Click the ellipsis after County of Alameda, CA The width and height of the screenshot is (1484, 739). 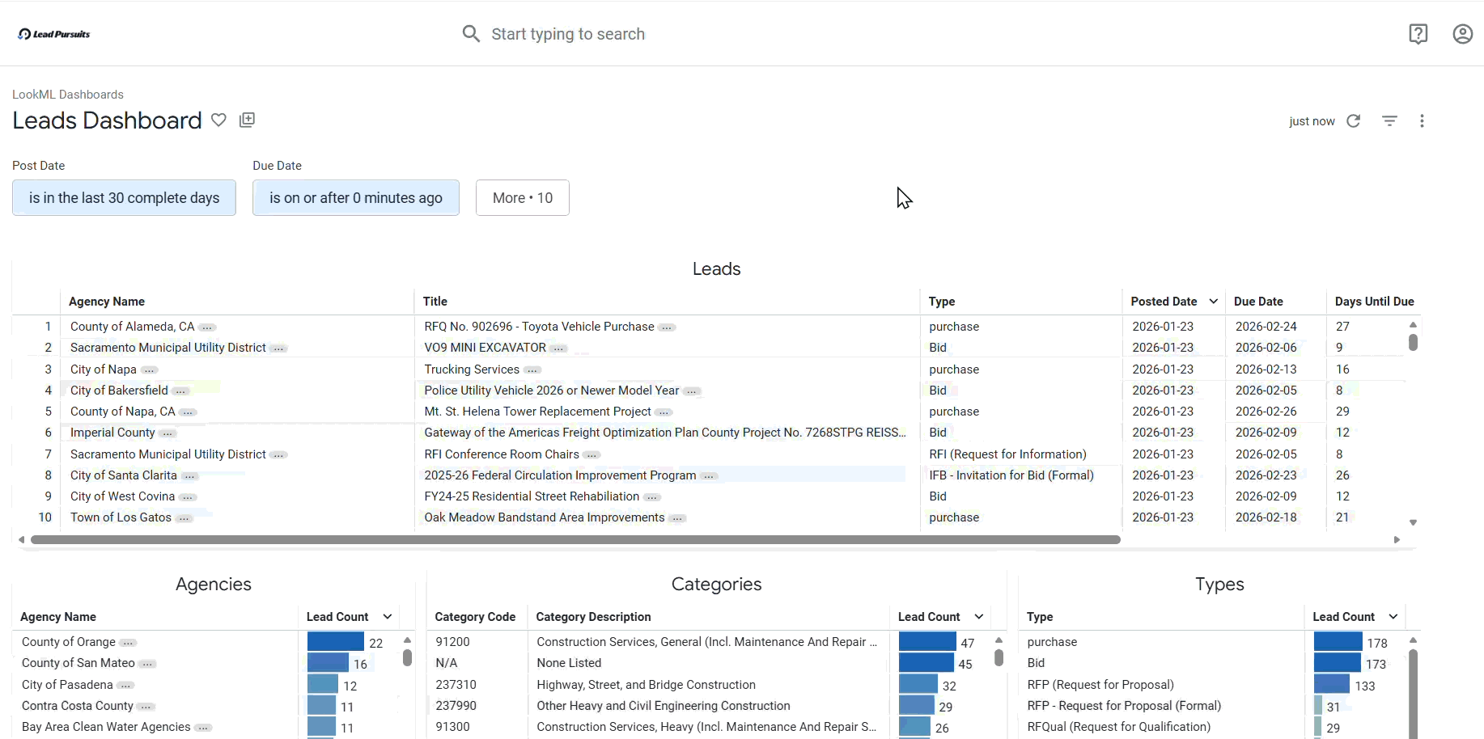(208, 327)
